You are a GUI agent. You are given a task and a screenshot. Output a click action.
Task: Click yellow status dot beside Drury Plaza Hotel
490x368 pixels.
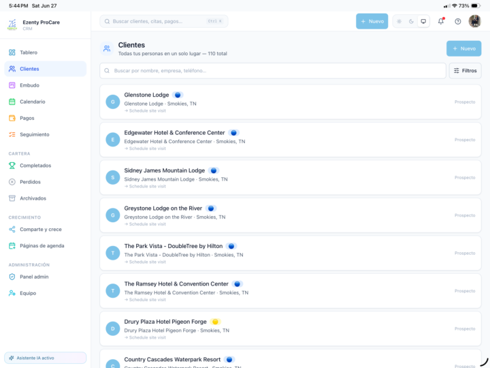[215, 322]
